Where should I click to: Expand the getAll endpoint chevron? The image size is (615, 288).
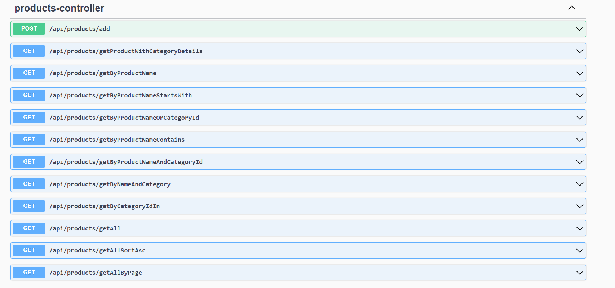[x=579, y=228]
